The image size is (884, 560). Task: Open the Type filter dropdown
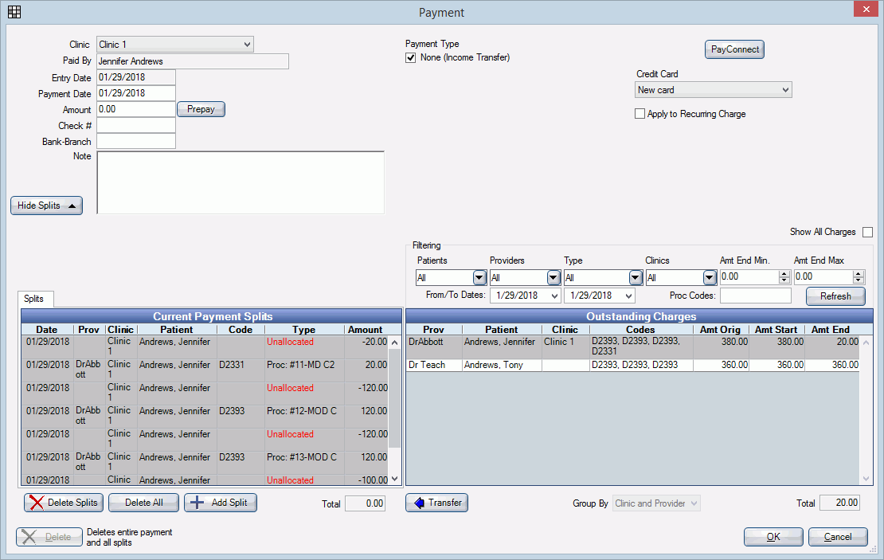pyautogui.click(x=636, y=277)
